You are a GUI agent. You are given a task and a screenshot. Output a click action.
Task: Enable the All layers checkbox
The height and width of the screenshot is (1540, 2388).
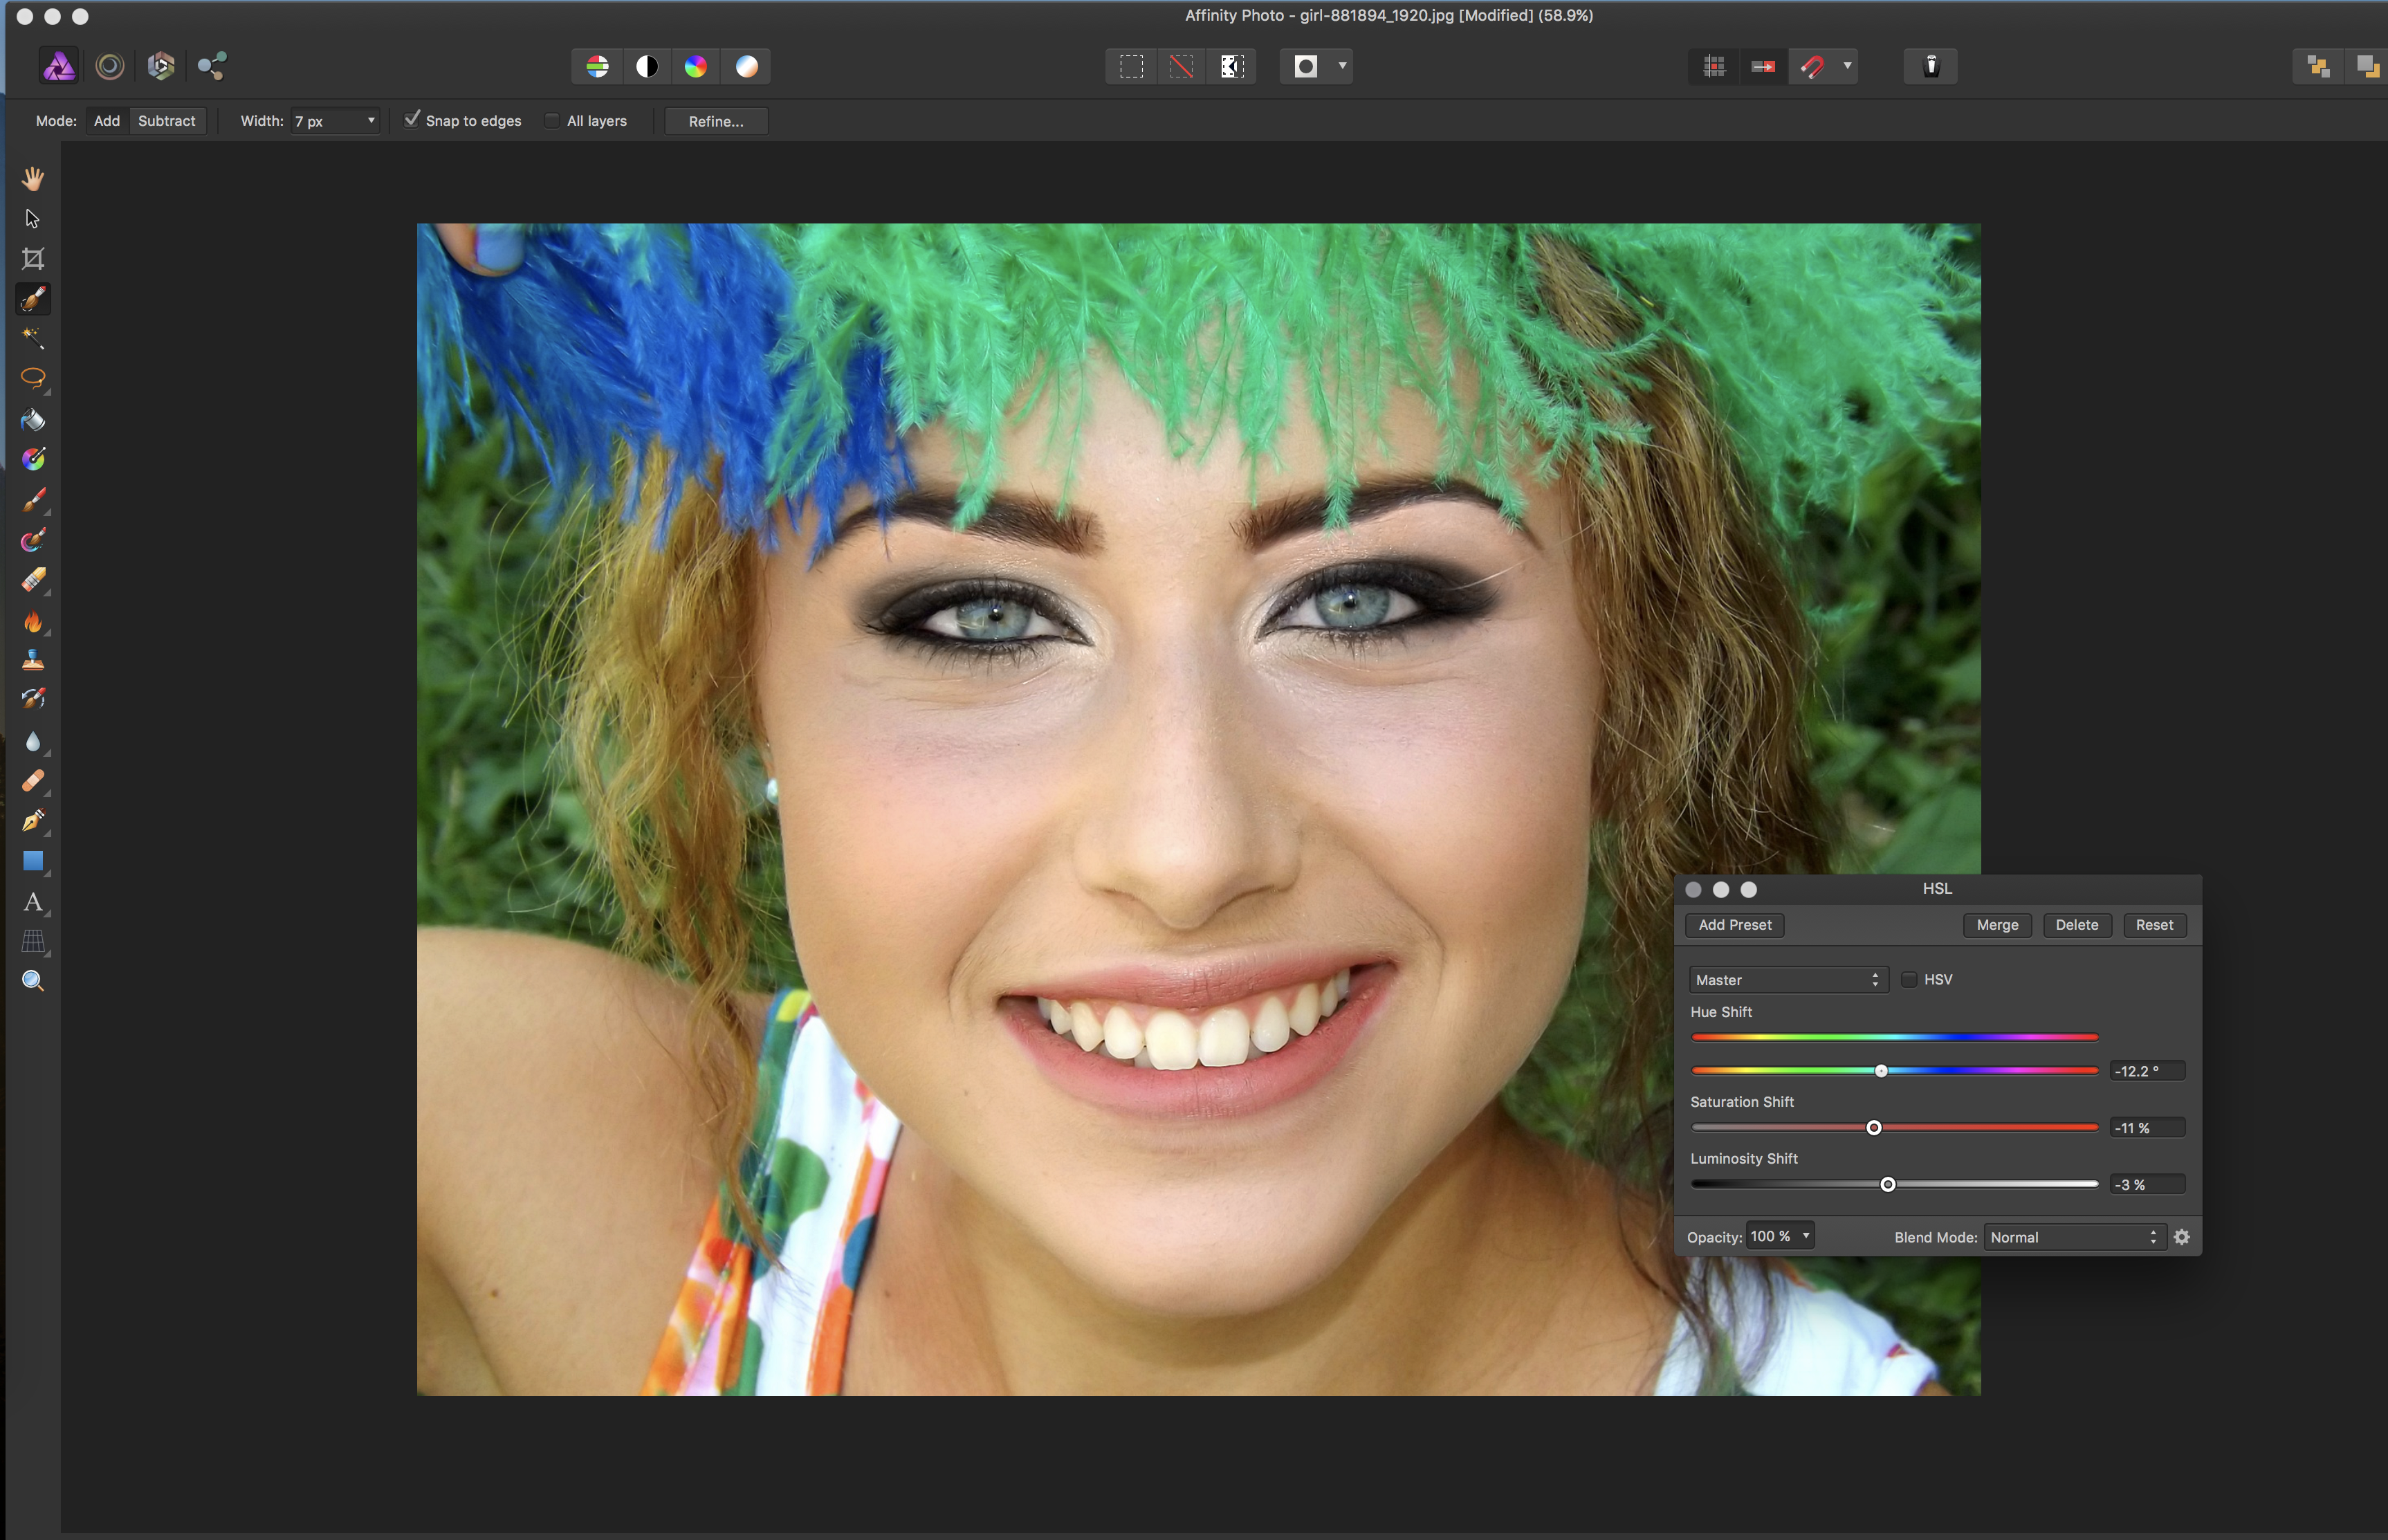552,121
